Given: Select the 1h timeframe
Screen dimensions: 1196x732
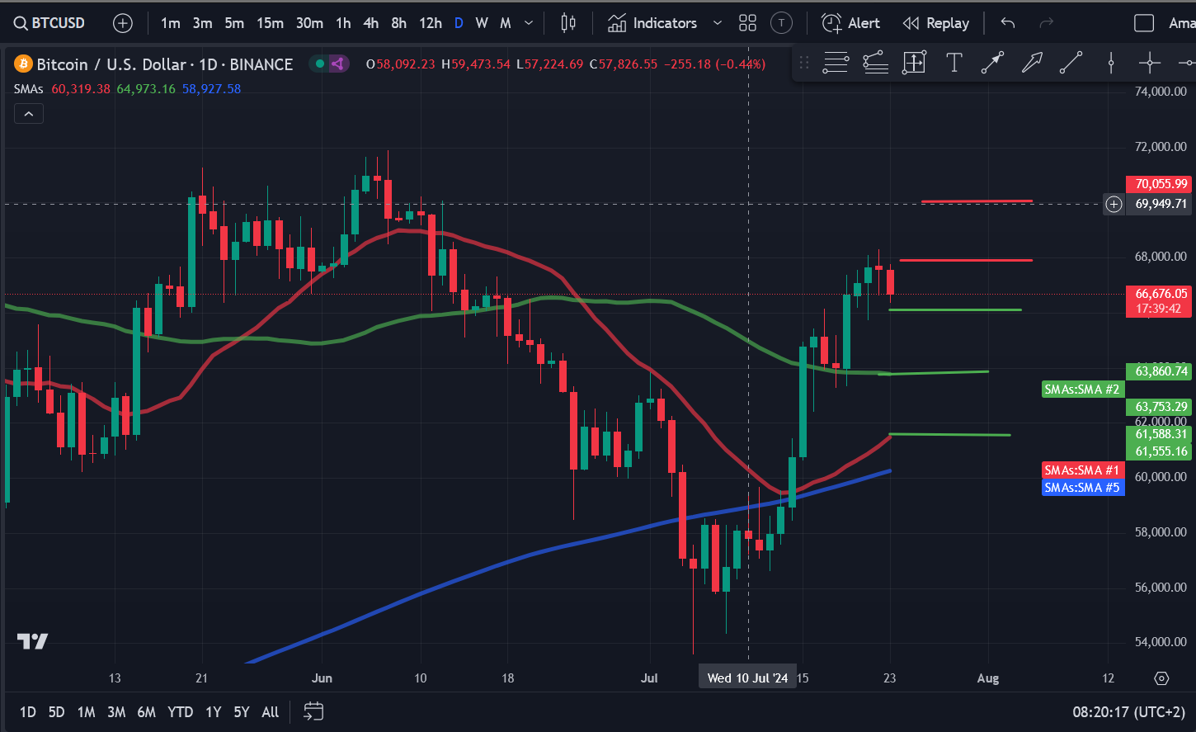Looking at the screenshot, I should pyautogui.click(x=343, y=23).
